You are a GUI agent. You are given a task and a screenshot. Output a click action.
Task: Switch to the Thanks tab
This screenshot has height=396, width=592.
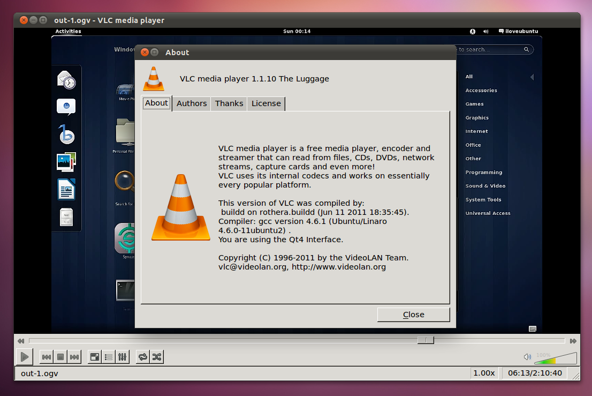(229, 103)
